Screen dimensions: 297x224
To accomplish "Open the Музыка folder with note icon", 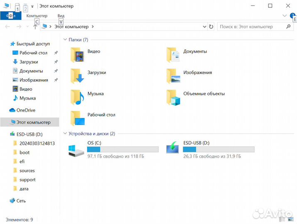I will 77,97.
